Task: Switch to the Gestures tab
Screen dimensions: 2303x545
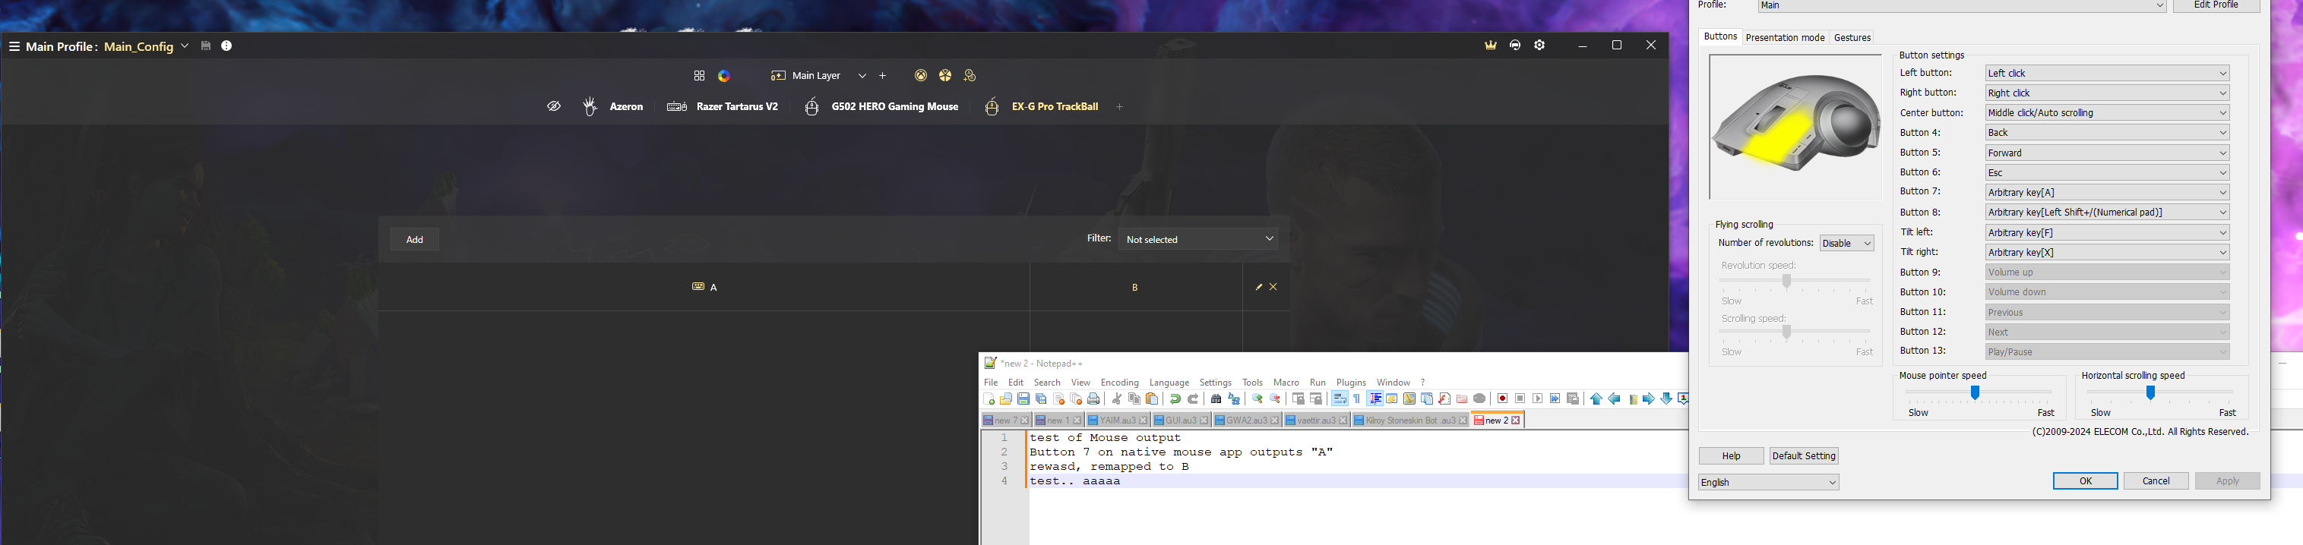Action: point(1852,37)
